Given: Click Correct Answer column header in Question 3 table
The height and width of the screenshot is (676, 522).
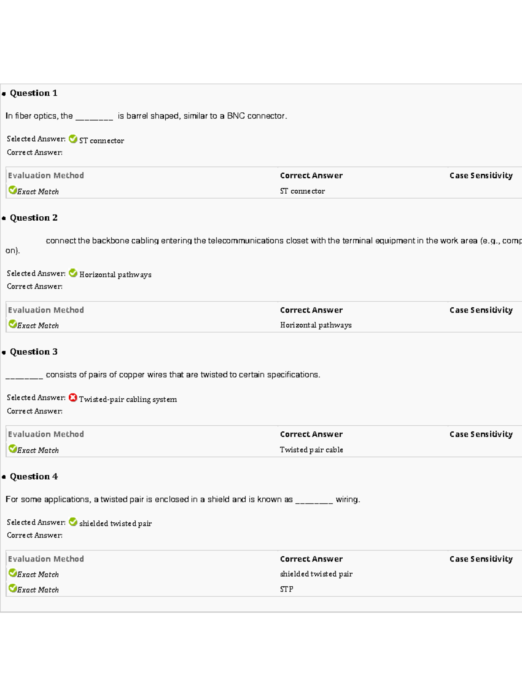Looking at the screenshot, I should pyautogui.click(x=311, y=434).
